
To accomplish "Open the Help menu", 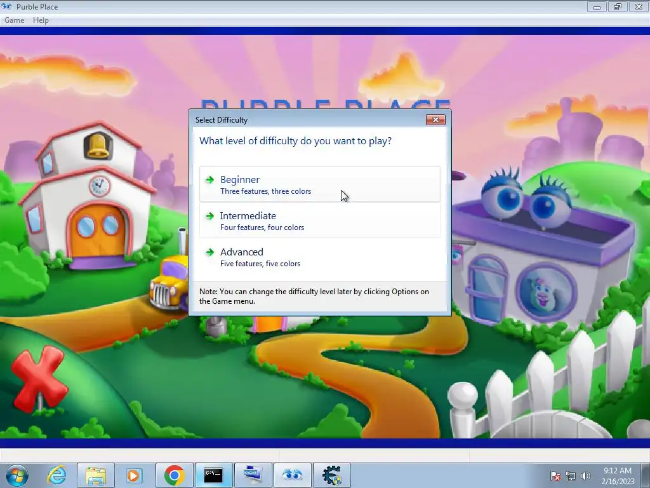I will click(x=41, y=20).
